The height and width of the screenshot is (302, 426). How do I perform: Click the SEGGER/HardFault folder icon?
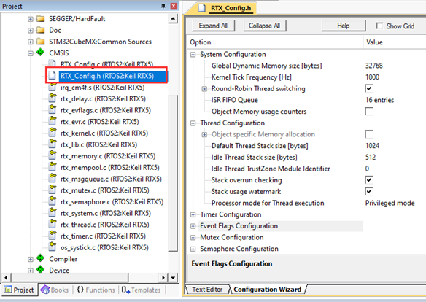click(41, 18)
